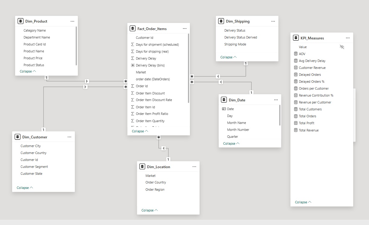Click the Collapse link on Dim_Location
369x225 pixels.
(x=149, y=210)
